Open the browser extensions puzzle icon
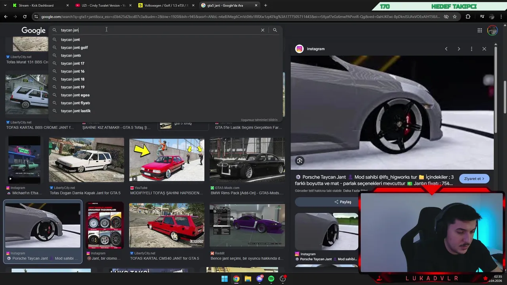This screenshot has height=285, width=507. click(468, 17)
